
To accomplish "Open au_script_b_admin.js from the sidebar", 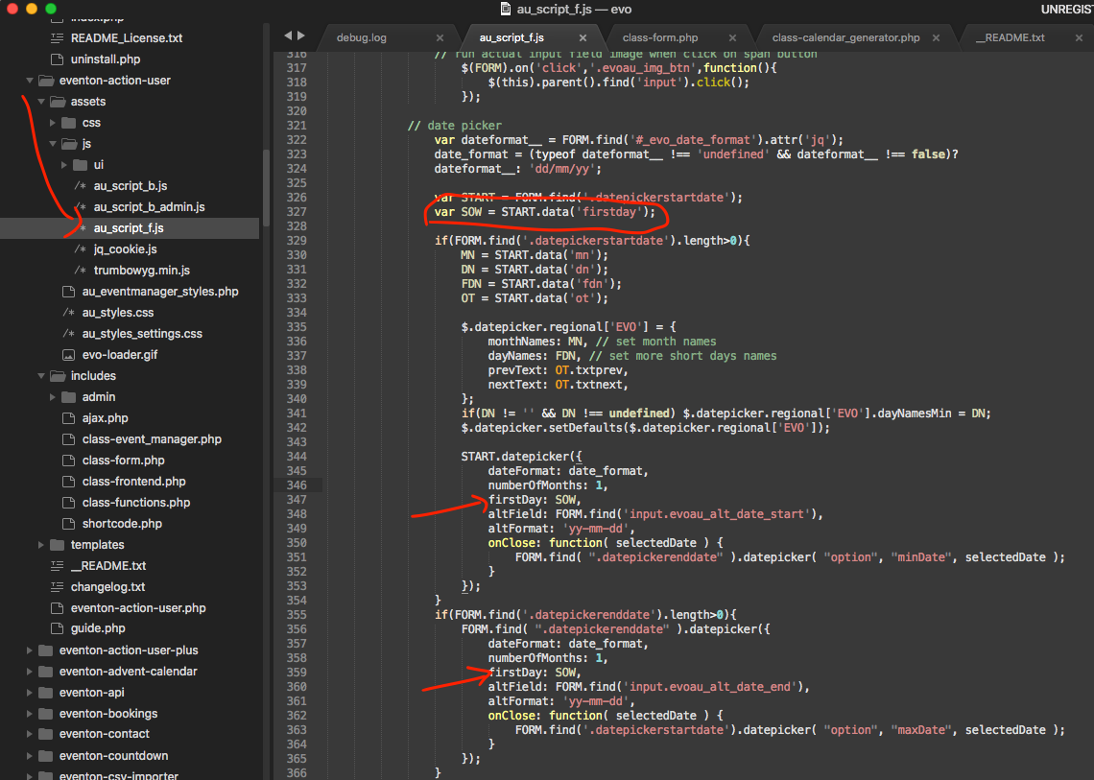I will click(149, 207).
